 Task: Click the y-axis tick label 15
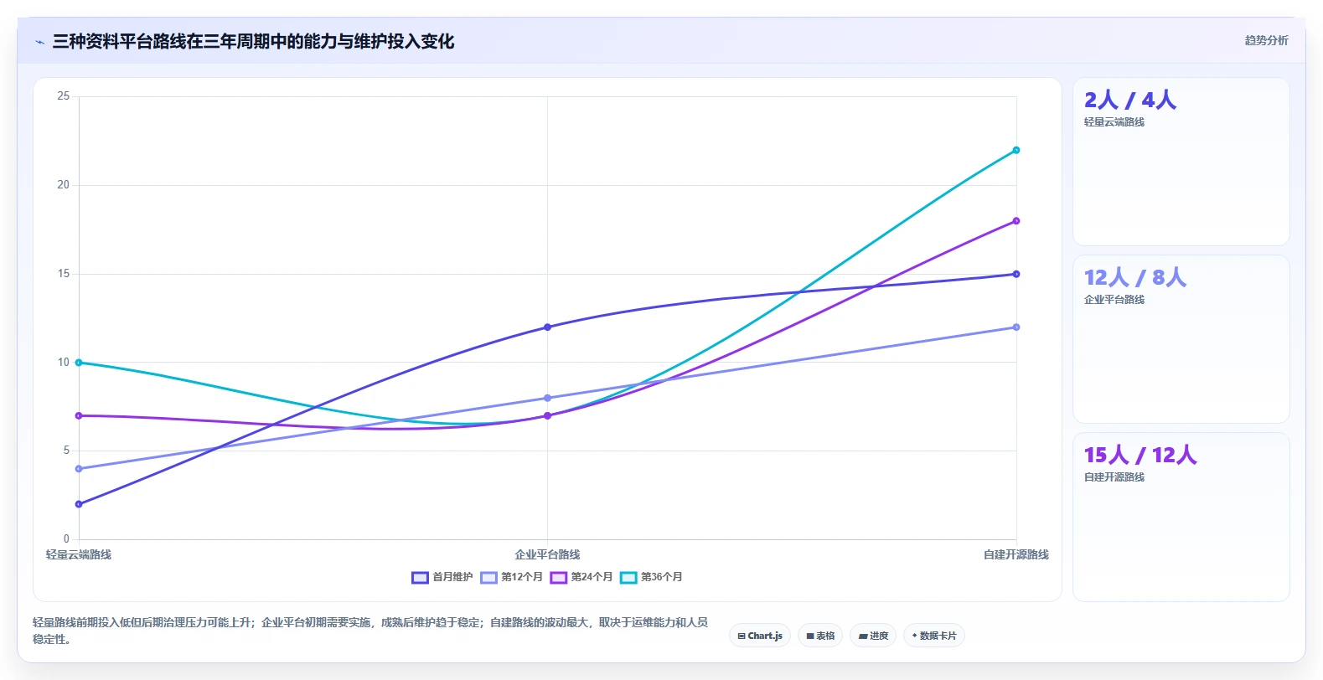pos(64,274)
